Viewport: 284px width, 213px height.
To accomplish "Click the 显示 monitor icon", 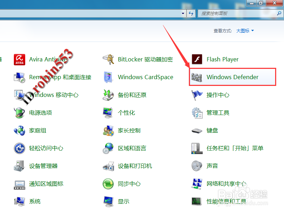I will tap(108, 201).
